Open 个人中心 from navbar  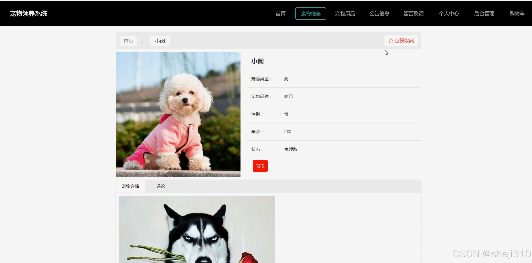(449, 14)
